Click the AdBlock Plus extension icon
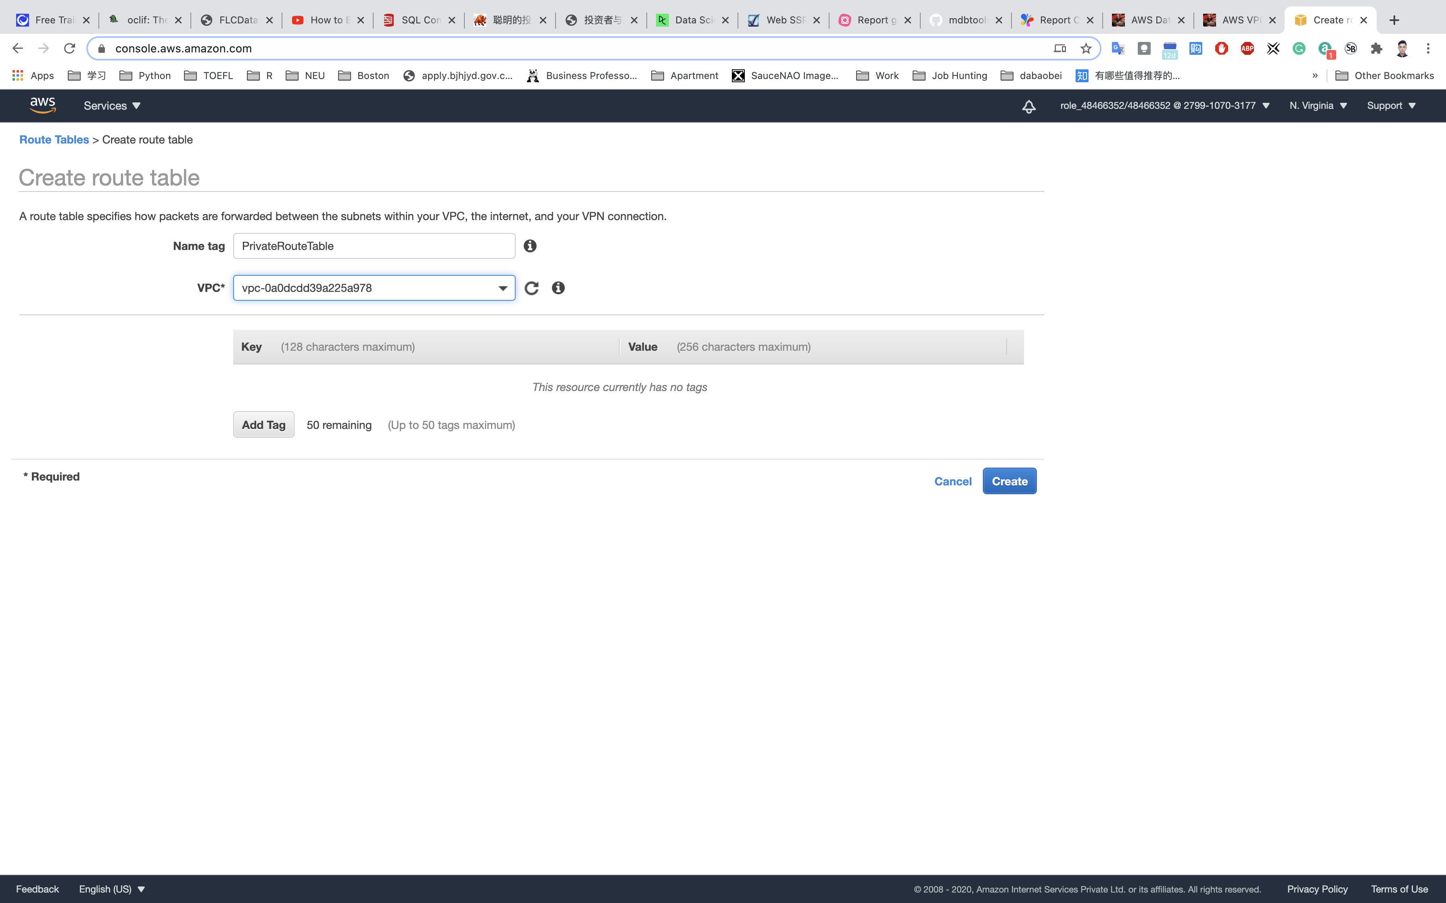The height and width of the screenshot is (903, 1446). click(x=1247, y=48)
